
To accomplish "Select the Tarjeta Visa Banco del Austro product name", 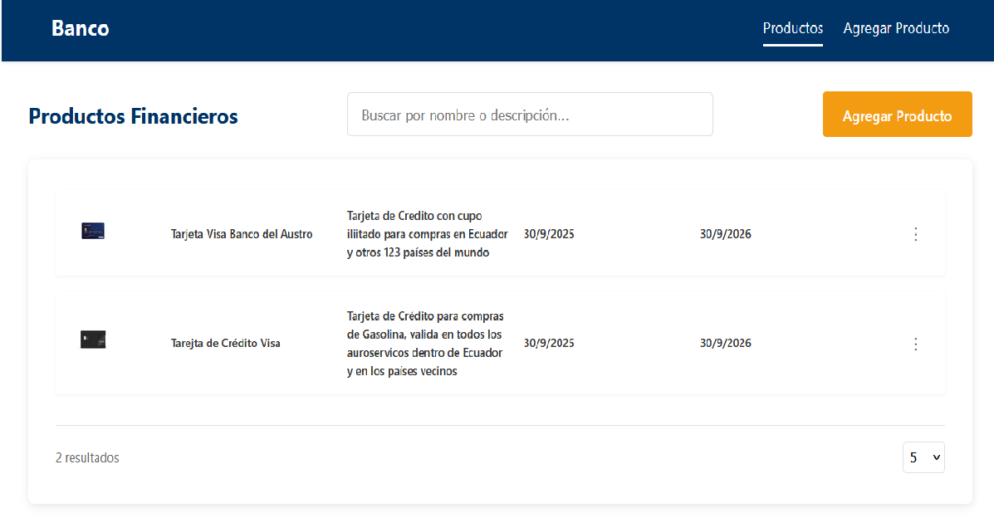I will tap(242, 234).
